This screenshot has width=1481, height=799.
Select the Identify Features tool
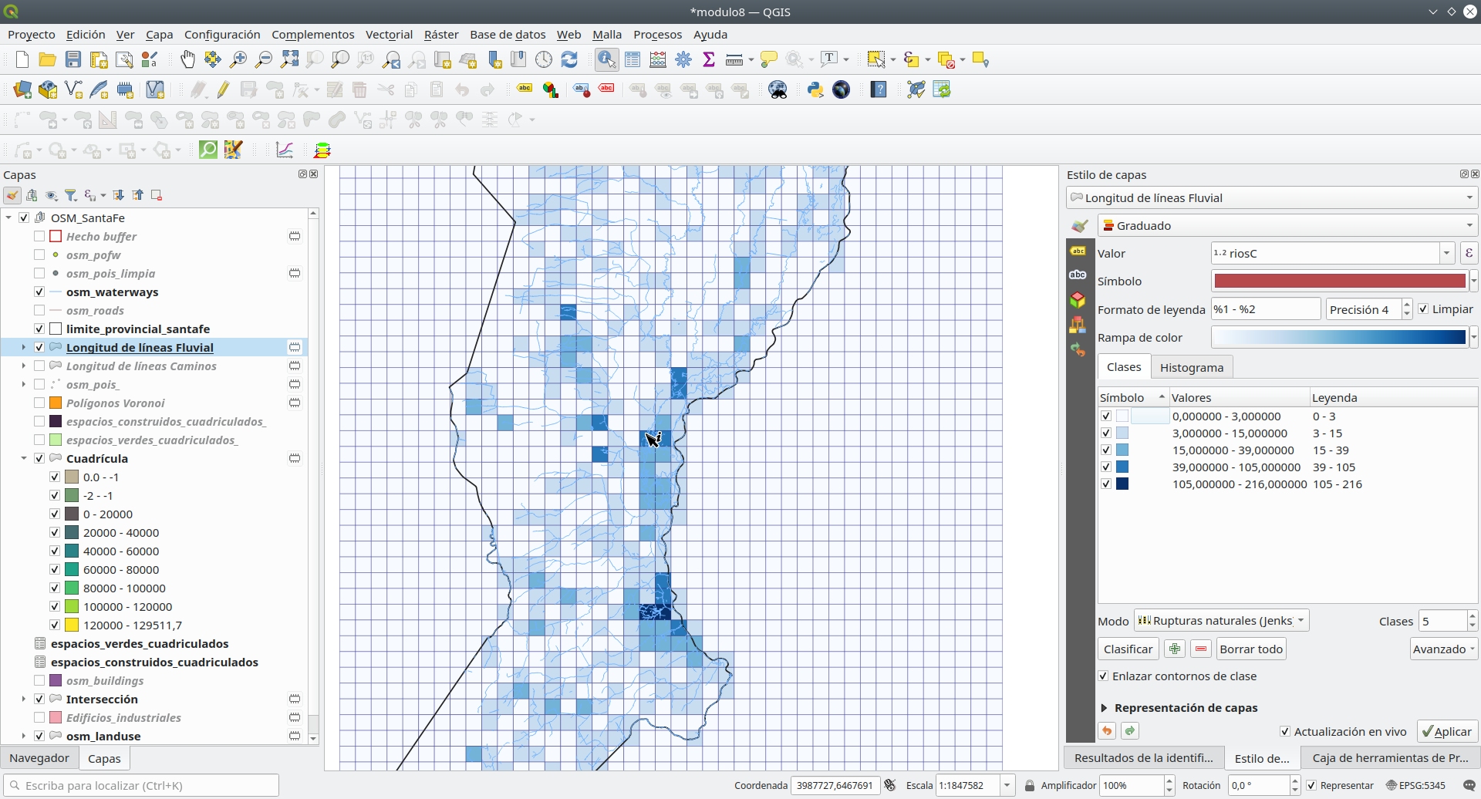click(x=606, y=59)
